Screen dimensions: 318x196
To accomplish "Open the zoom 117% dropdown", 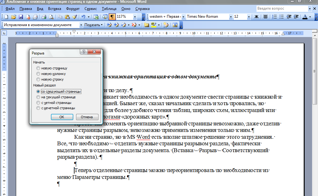I will coord(135,17).
